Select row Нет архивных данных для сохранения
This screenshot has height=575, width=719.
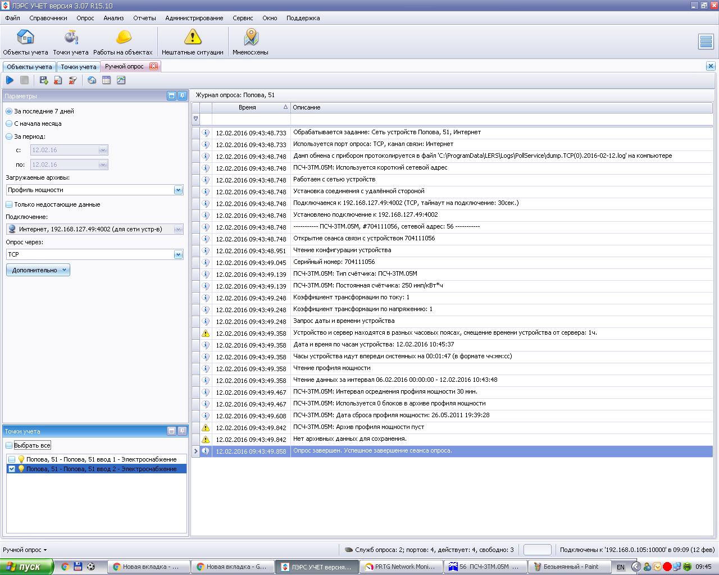[452, 439]
